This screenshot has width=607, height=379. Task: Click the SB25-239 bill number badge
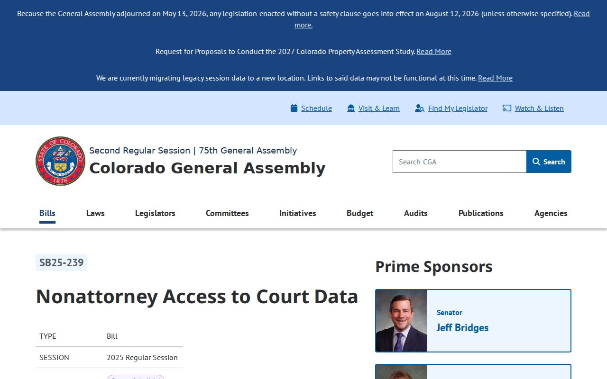pos(61,262)
